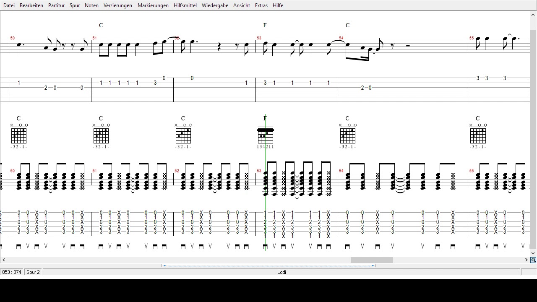This screenshot has width=537, height=302.
Task: Open the Verzierungen menu
Action: 118,5
